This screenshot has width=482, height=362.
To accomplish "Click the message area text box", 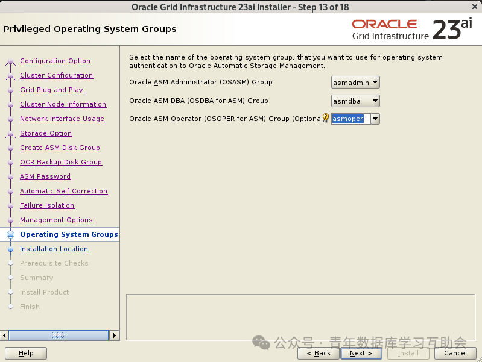I will [x=300, y=317].
